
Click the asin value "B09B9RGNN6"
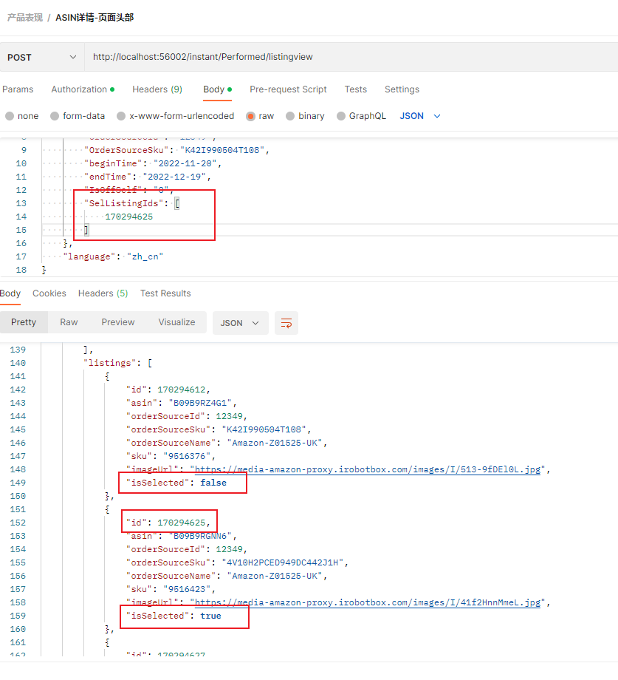click(200, 537)
